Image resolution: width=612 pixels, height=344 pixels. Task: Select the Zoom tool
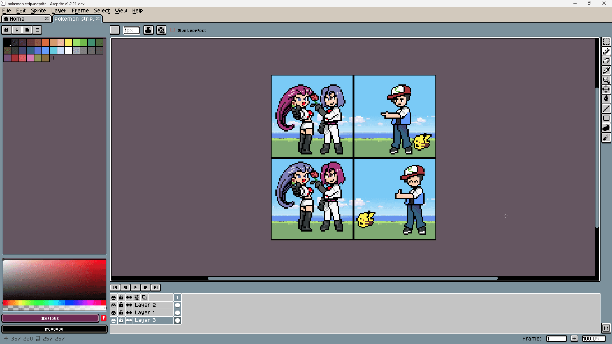point(606,80)
